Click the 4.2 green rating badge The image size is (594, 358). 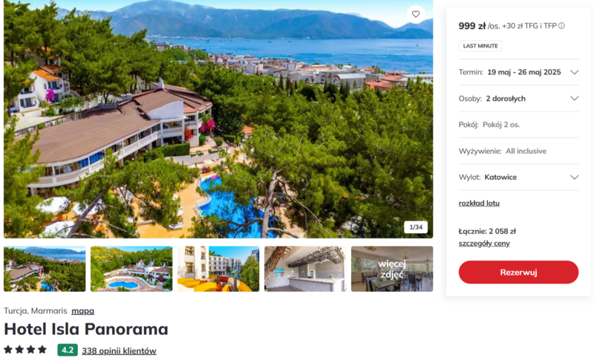tap(68, 350)
